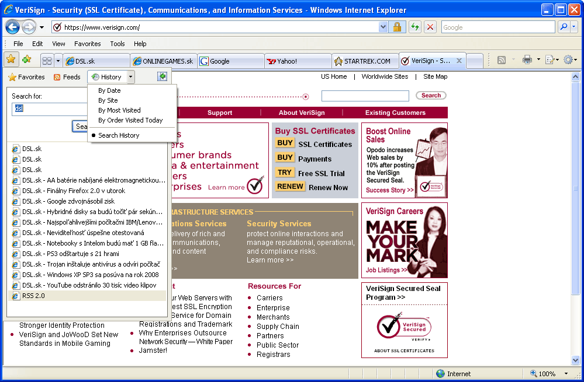Click BUY next to SSL Certificates
Screen dimensions: 584x382
(285, 143)
